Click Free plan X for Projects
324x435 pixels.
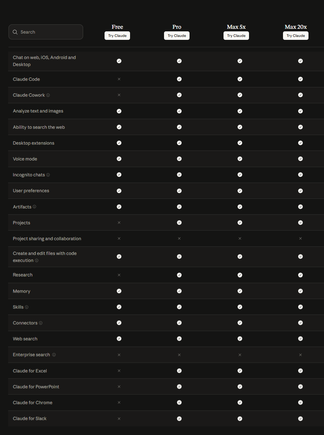119,222
